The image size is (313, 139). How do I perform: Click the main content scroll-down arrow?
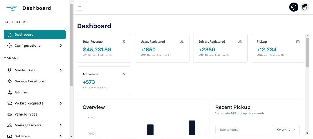[307, 133]
